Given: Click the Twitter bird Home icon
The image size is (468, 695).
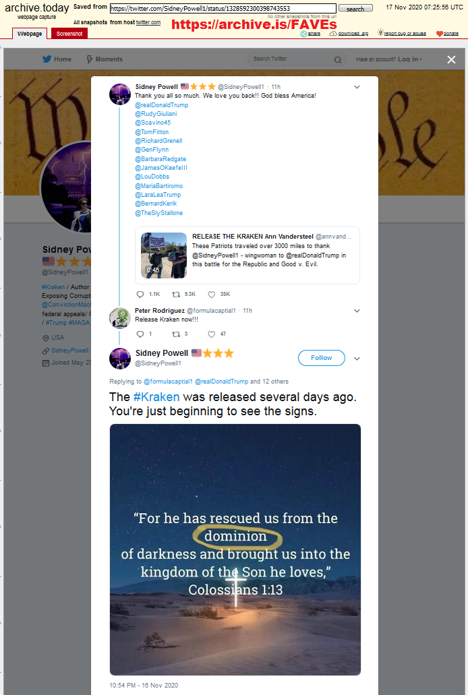Looking at the screenshot, I should pyautogui.click(x=47, y=59).
